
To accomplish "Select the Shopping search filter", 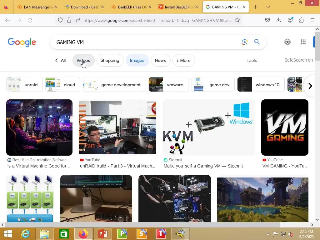I will coord(110,60).
